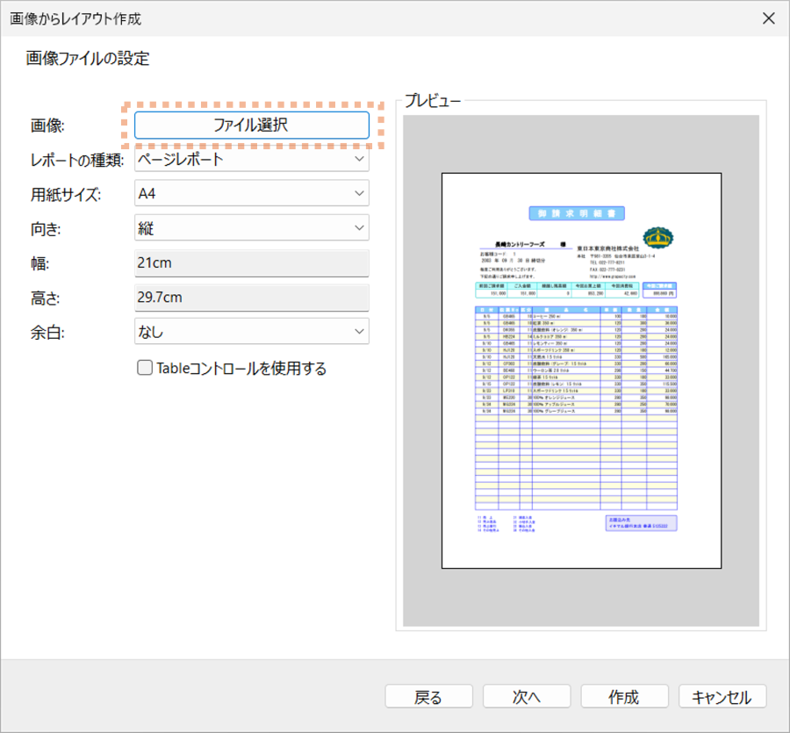Click the レポートの種類 dropdown arrow icon
The image size is (790, 733).
click(357, 159)
